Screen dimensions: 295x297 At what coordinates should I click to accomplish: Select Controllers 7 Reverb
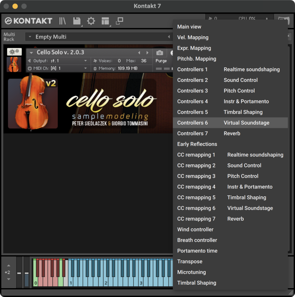230,133
